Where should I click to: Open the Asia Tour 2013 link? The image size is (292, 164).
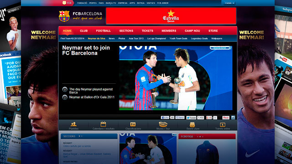click(x=136, y=38)
